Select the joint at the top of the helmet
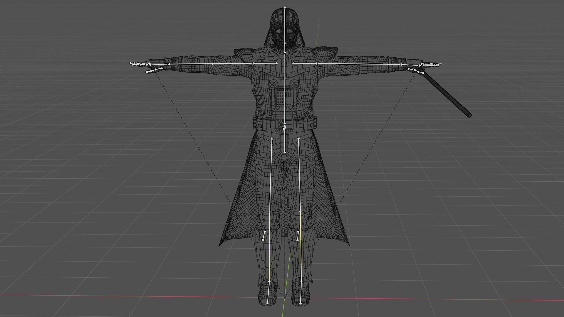Image resolution: width=564 pixels, height=317 pixels. [x=285, y=7]
